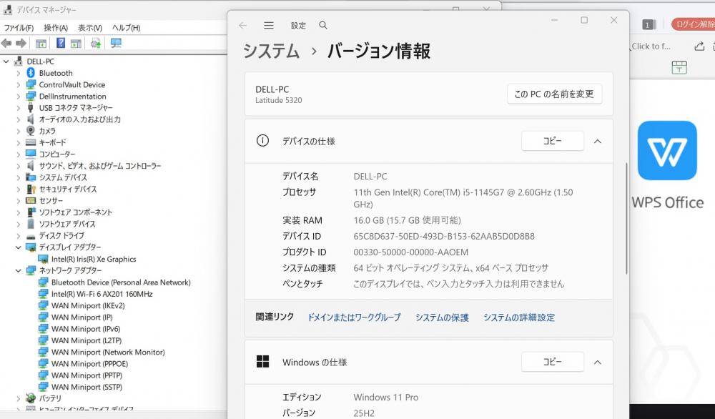Click the blue Help question-mark toolbar icon
Image resolution: width=715 pixels, height=419 pixels.
pyautogui.click(x=61, y=44)
